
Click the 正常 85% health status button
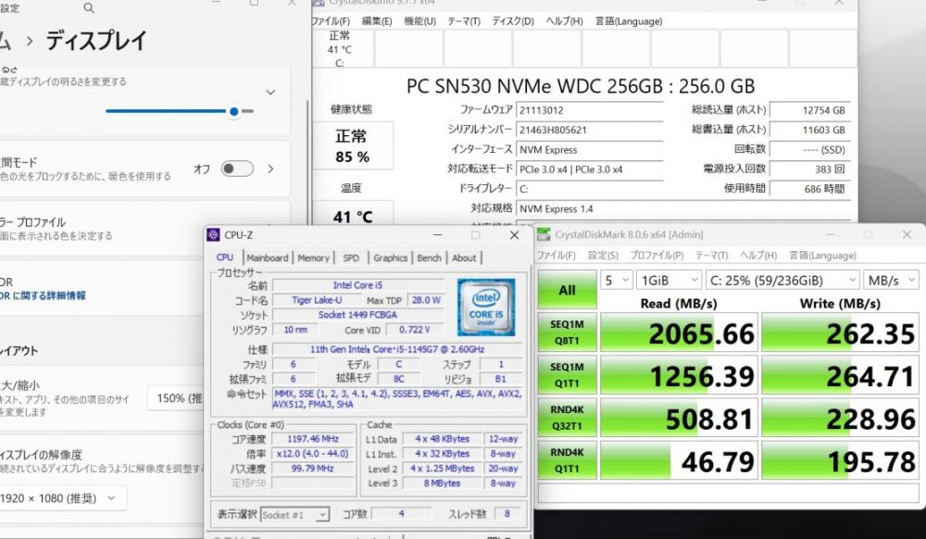pos(353,146)
